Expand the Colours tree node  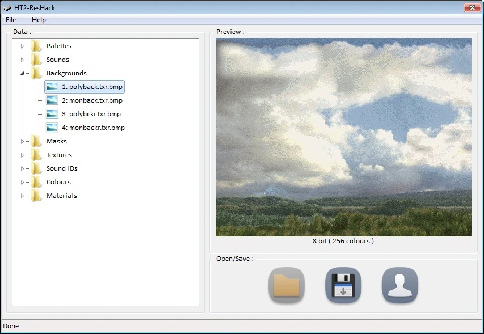coord(22,182)
